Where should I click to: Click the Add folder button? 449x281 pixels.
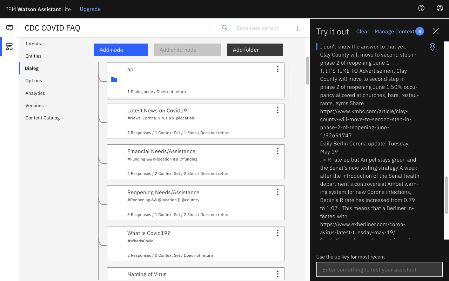point(255,50)
